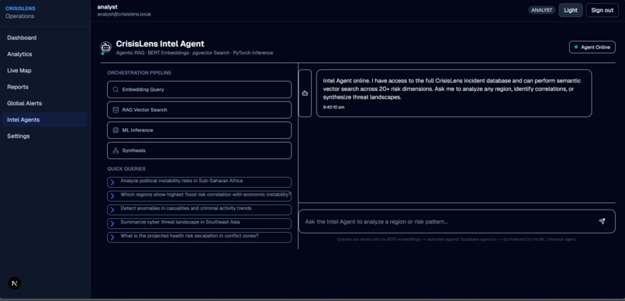Viewport: 625px width, 301px height.
Task: Select the ML Inference pipeline step
Action: [199, 130]
